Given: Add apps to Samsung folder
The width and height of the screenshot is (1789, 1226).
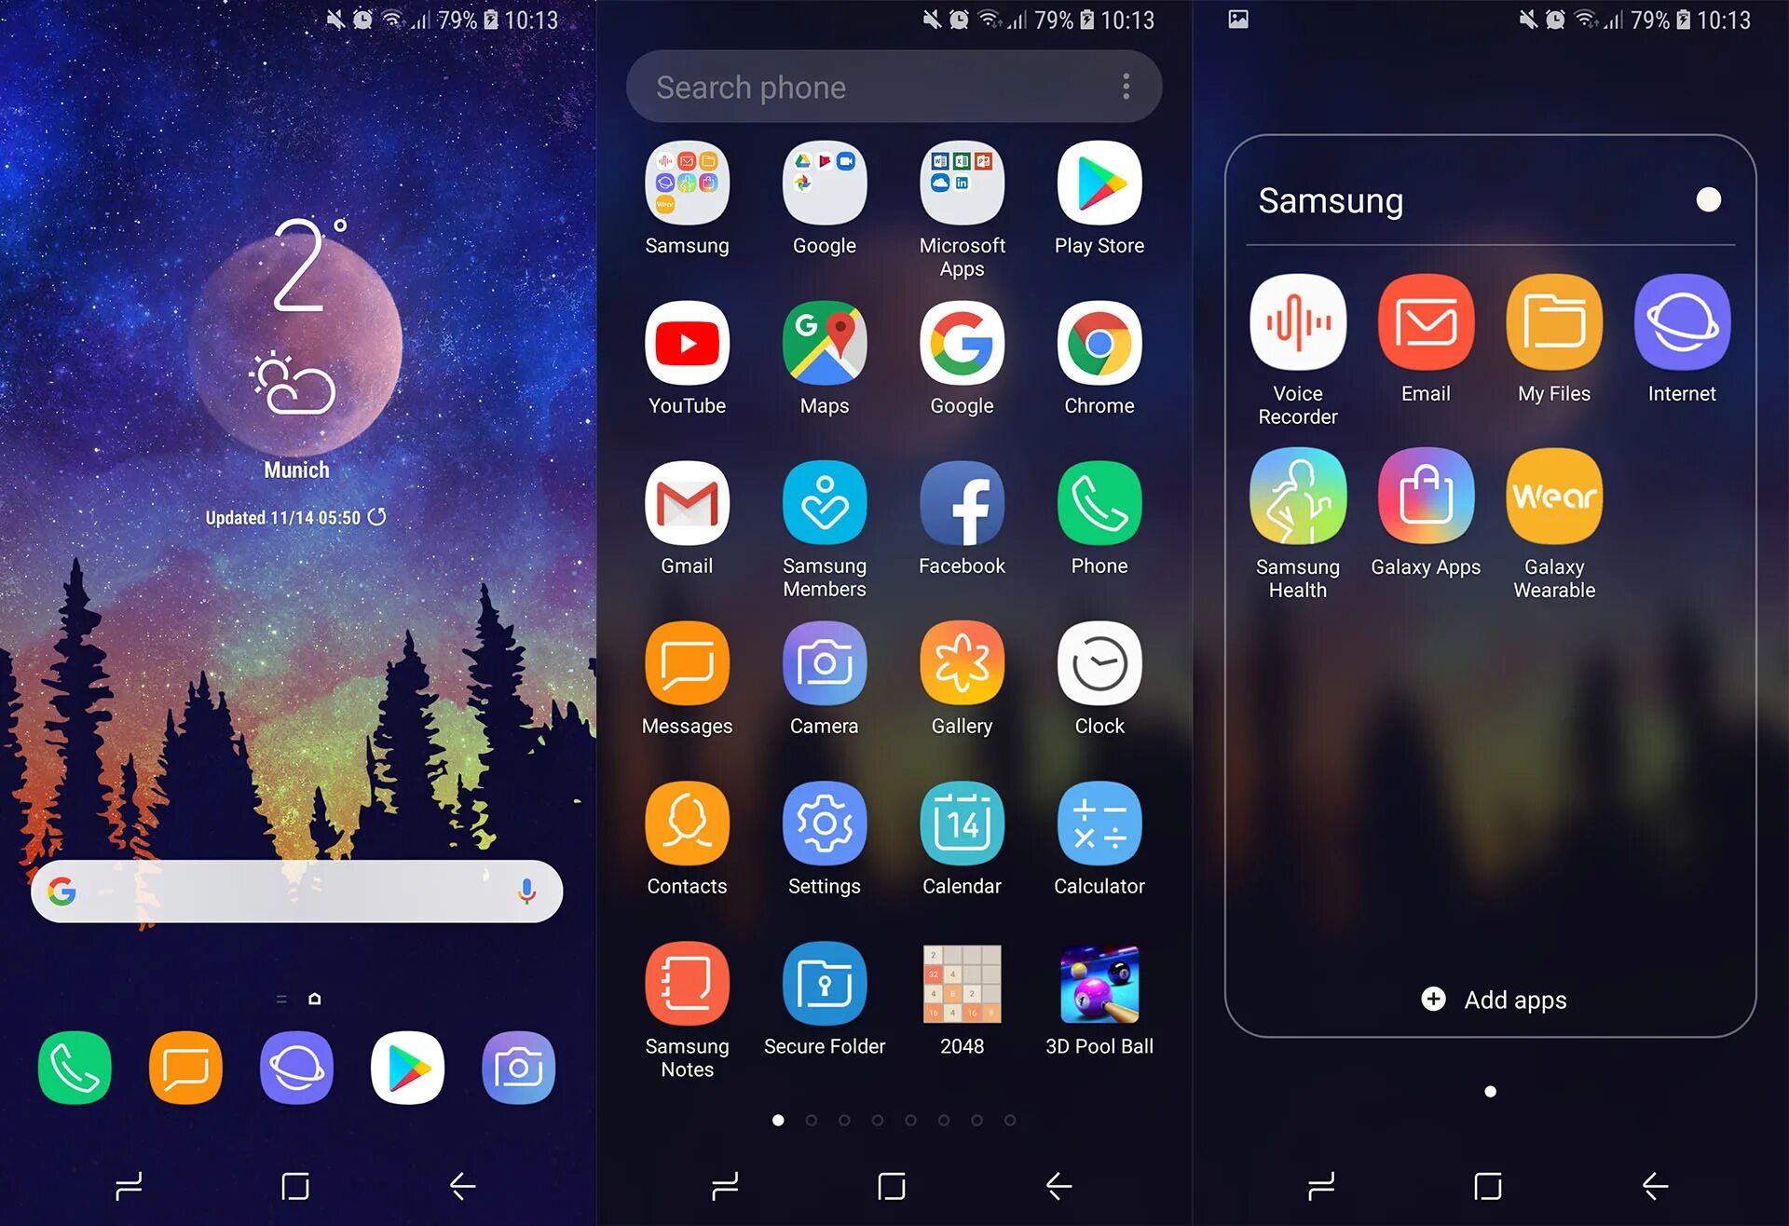Looking at the screenshot, I should tap(1491, 1001).
